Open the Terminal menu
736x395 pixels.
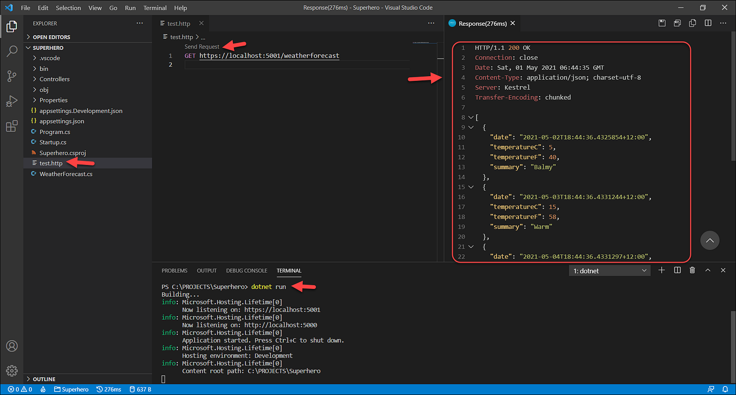click(155, 7)
